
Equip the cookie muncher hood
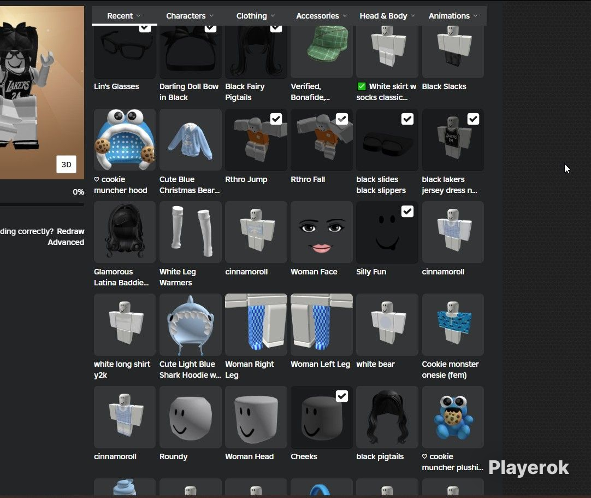(125, 140)
